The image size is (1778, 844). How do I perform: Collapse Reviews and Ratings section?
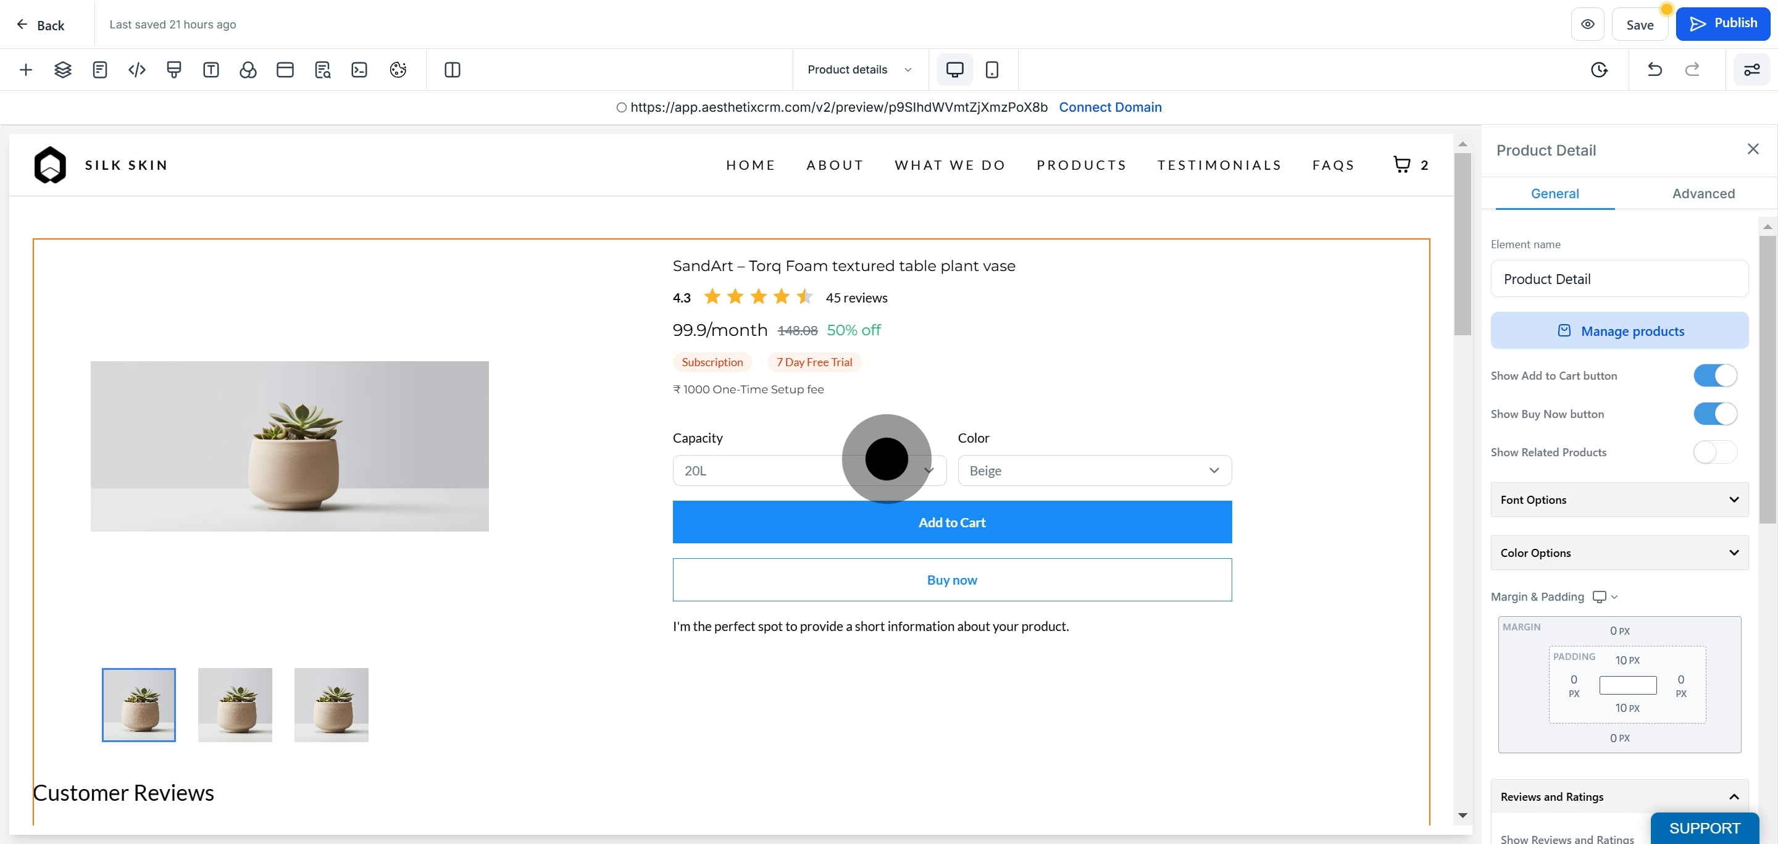click(1619, 796)
